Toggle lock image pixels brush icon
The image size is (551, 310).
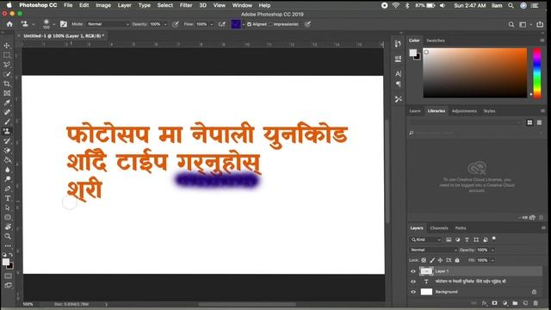pyautogui.click(x=432, y=260)
